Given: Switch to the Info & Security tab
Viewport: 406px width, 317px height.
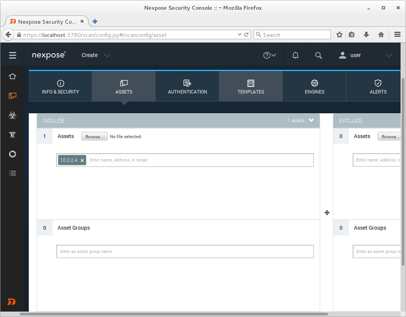Looking at the screenshot, I should click(x=60, y=86).
